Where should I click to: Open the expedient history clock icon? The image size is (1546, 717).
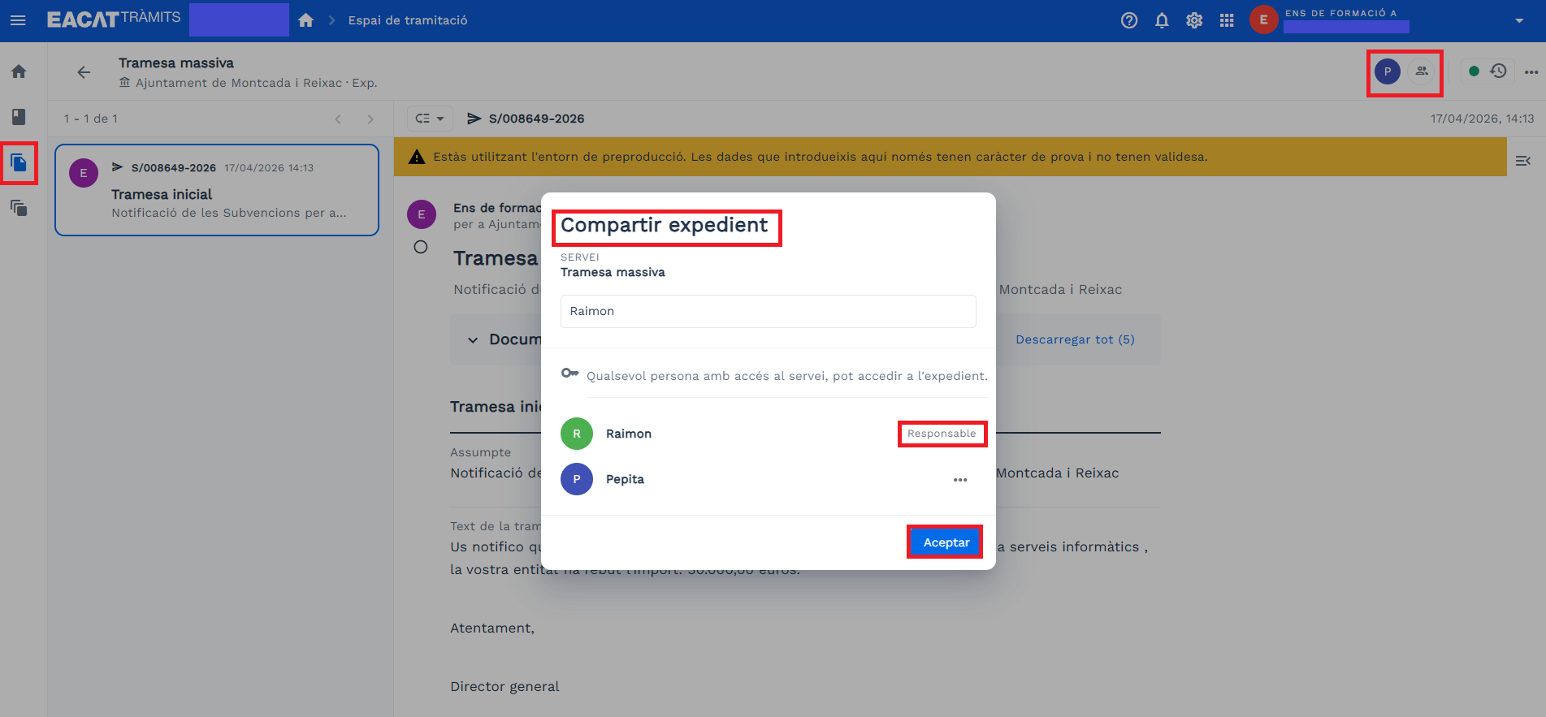click(x=1499, y=71)
